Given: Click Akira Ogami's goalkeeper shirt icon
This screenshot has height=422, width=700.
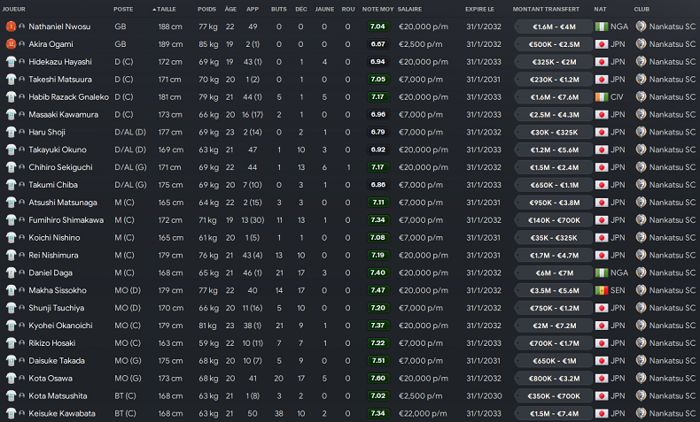Looking at the screenshot, I should (x=10, y=44).
